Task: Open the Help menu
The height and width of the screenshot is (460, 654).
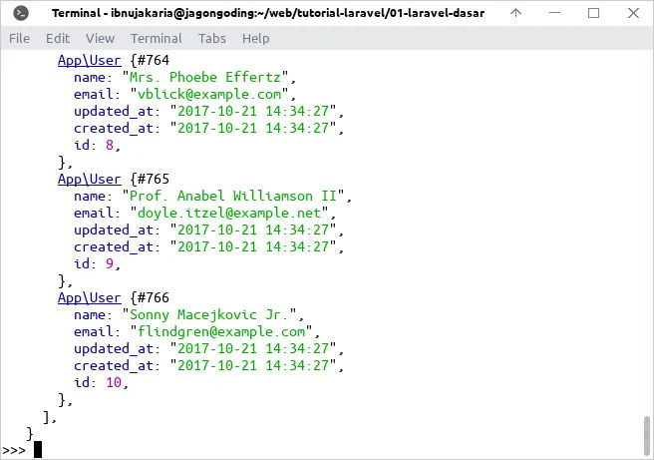Action: tap(255, 38)
